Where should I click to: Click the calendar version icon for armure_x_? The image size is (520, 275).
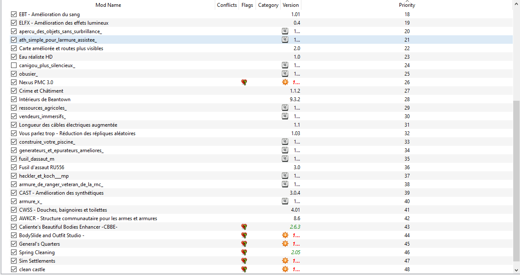pyautogui.click(x=285, y=201)
